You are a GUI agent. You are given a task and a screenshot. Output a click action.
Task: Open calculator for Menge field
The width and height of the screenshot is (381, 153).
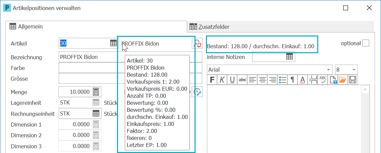(96, 92)
